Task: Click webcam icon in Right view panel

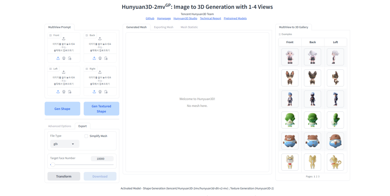Action: (100, 92)
